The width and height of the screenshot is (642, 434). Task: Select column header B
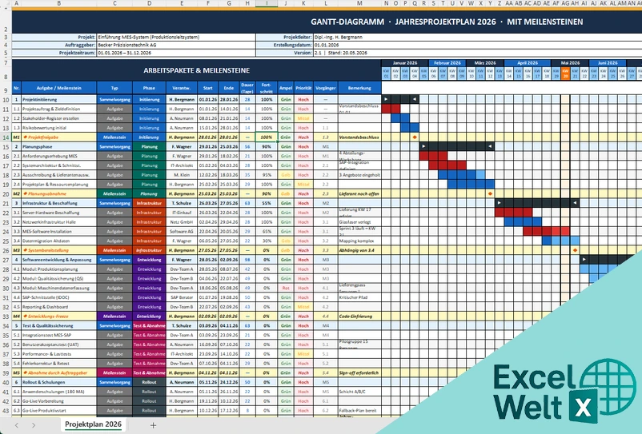[x=59, y=3]
